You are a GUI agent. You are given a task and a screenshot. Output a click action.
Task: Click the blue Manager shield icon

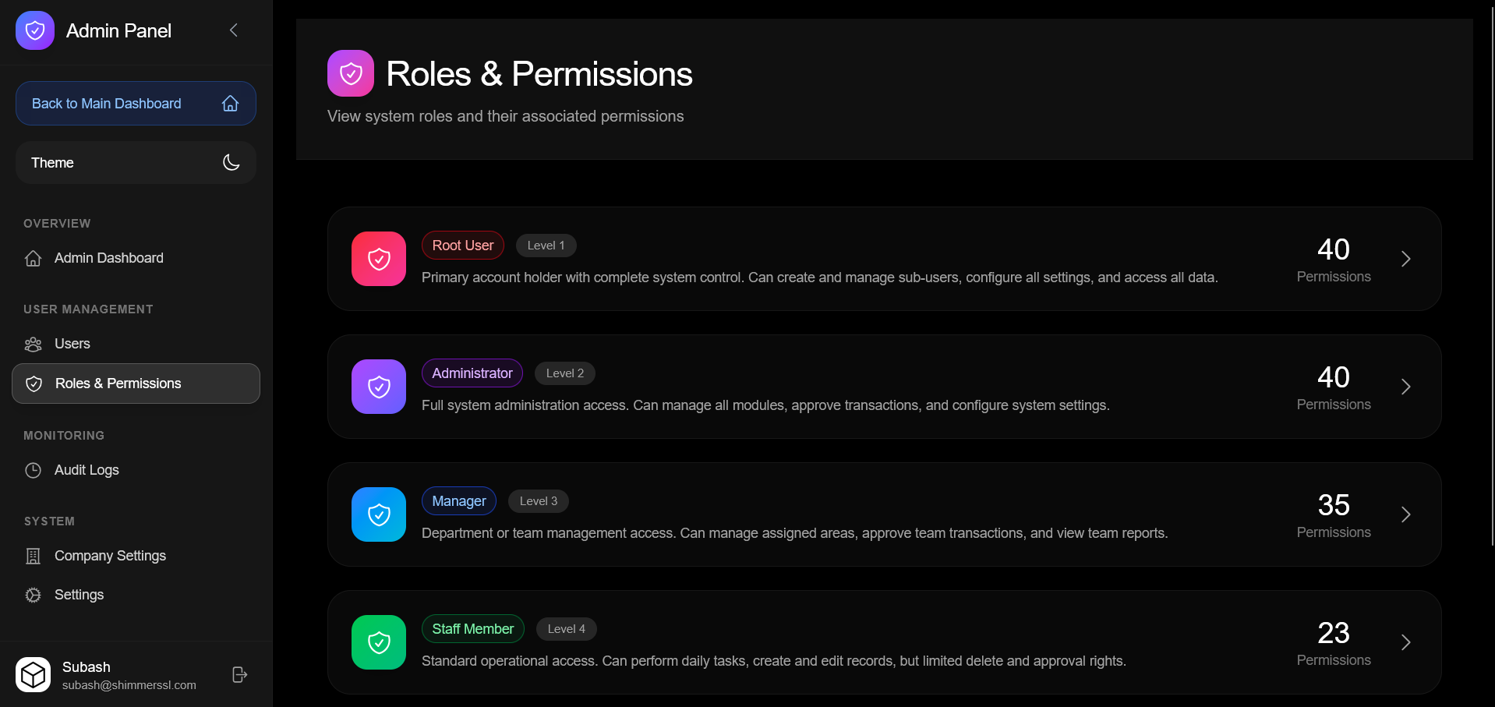pyautogui.click(x=379, y=514)
